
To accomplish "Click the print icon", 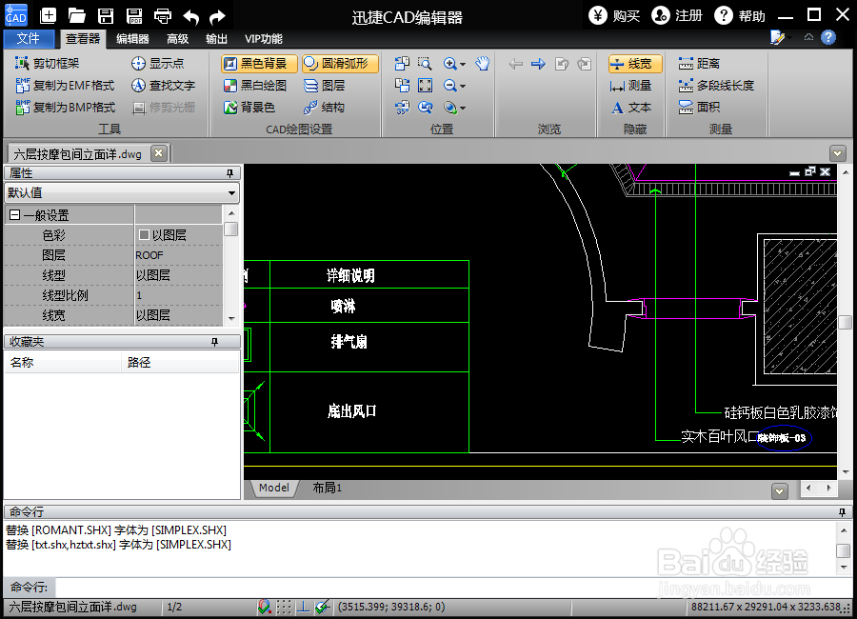I will (x=162, y=15).
